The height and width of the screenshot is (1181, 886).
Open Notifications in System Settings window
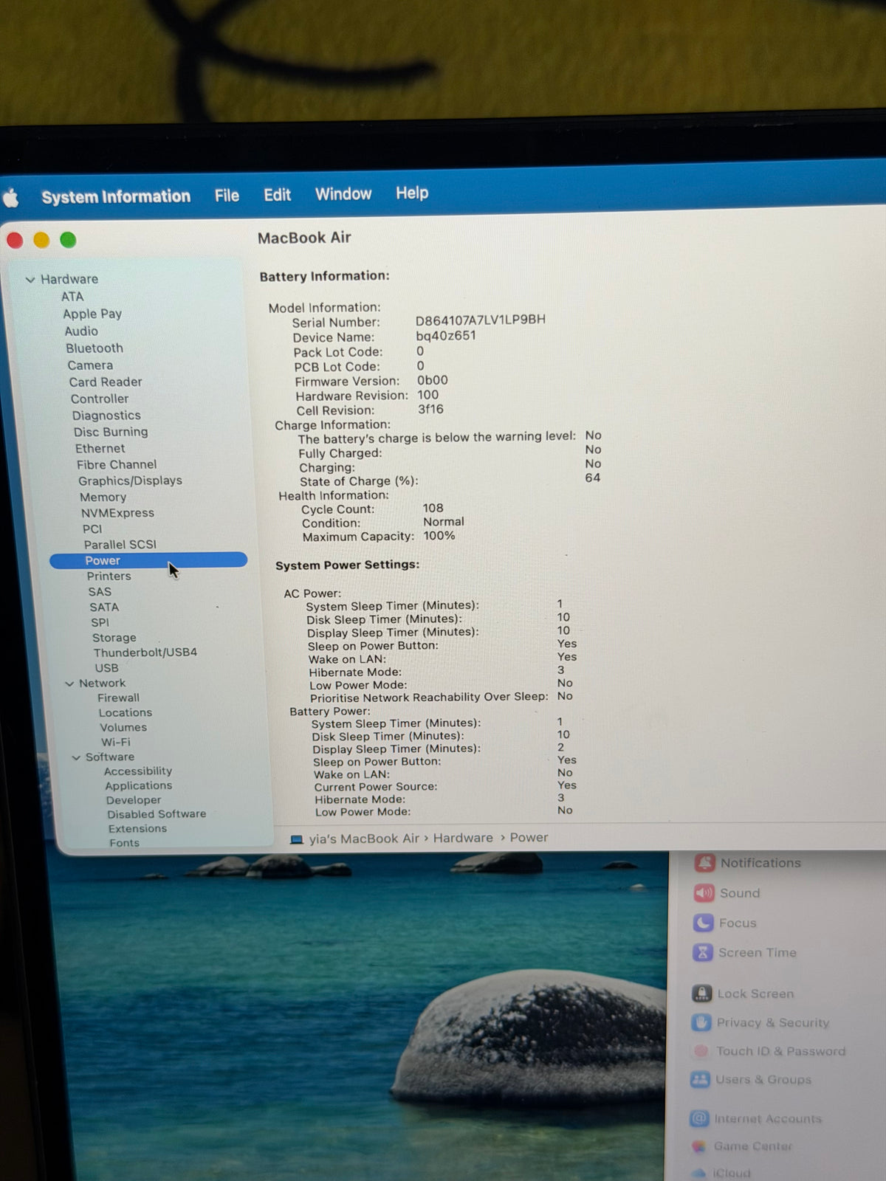click(747, 863)
